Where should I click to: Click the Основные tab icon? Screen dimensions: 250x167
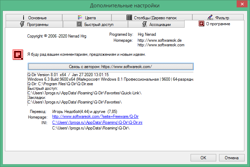[24, 18]
